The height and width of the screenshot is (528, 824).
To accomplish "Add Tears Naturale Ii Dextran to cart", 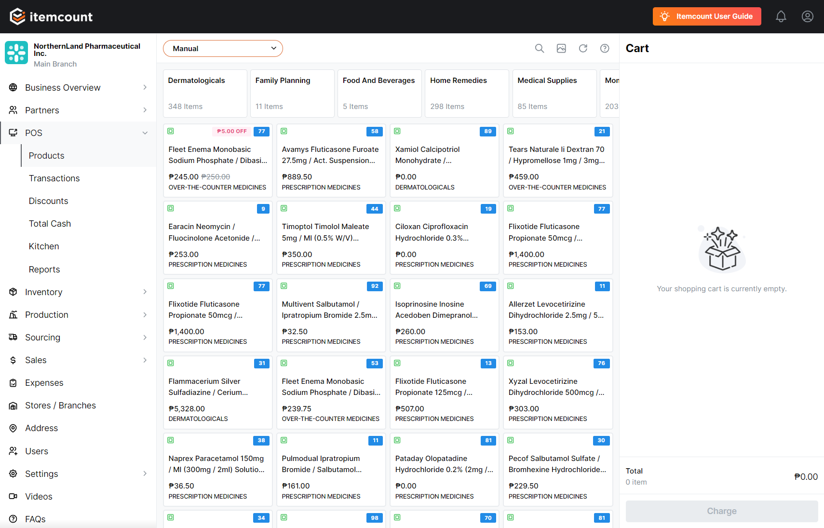I will coord(558,161).
